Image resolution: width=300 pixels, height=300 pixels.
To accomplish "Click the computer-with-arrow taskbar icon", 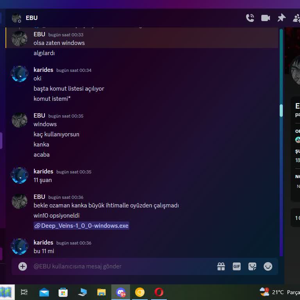I will [x=82, y=292].
